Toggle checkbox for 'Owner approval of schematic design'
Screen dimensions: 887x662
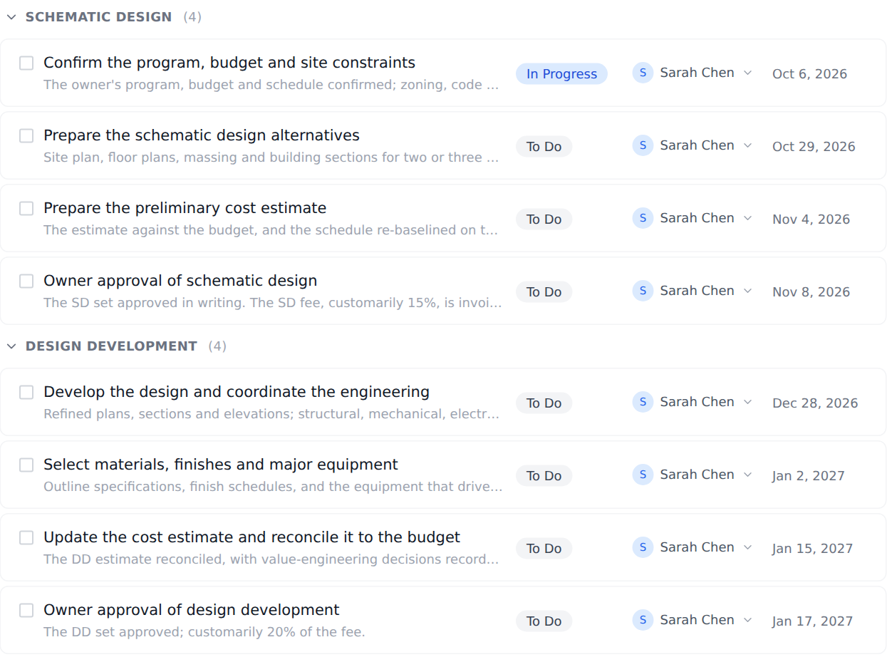26,281
